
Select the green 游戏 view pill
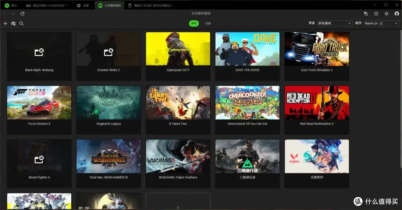pos(194,23)
